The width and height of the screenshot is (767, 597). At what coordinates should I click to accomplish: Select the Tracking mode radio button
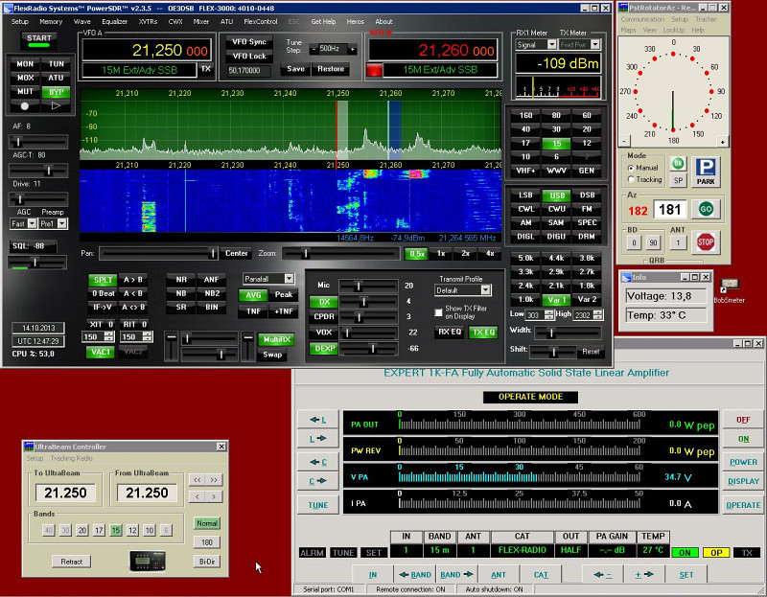coord(631,179)
